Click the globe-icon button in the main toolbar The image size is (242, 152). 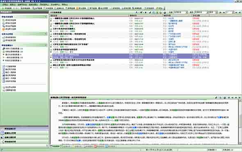tap(103, 8)
